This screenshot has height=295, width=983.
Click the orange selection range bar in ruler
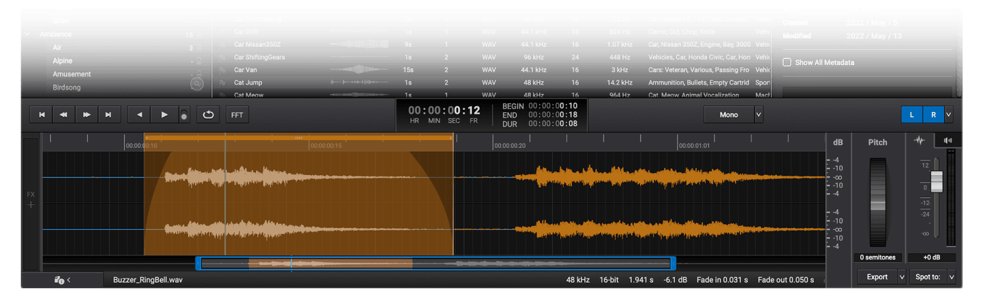tap(299, 137)
